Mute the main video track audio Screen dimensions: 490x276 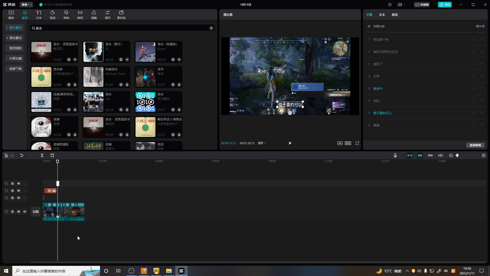25,212
